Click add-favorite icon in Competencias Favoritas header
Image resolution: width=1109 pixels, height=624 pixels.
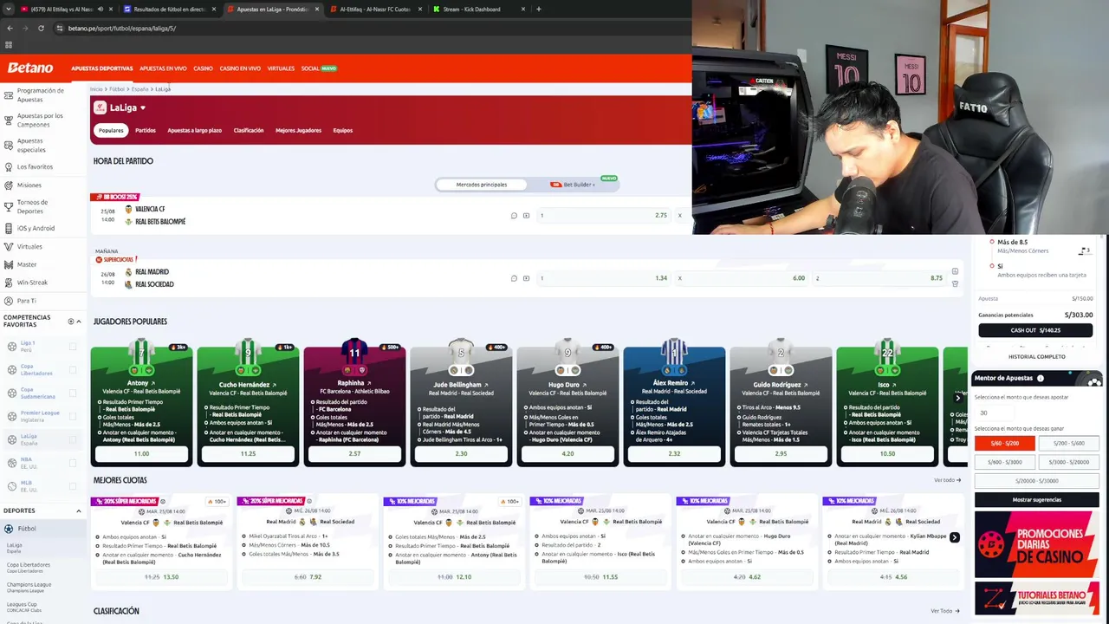click(71, 322)
